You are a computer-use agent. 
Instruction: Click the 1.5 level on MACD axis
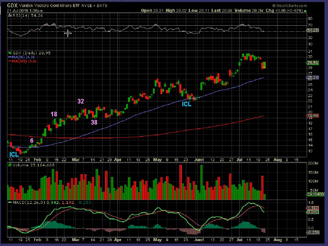[x=311, y=203]
